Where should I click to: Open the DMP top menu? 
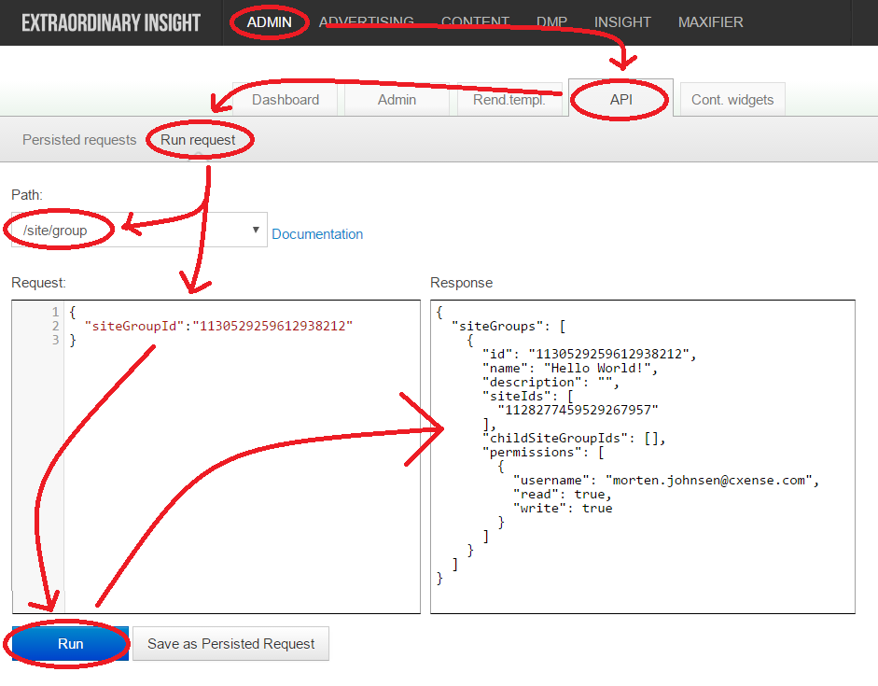[551, 22]
